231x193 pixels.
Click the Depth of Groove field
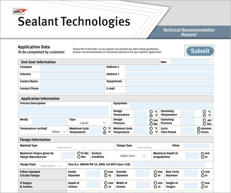pos(94,185)
